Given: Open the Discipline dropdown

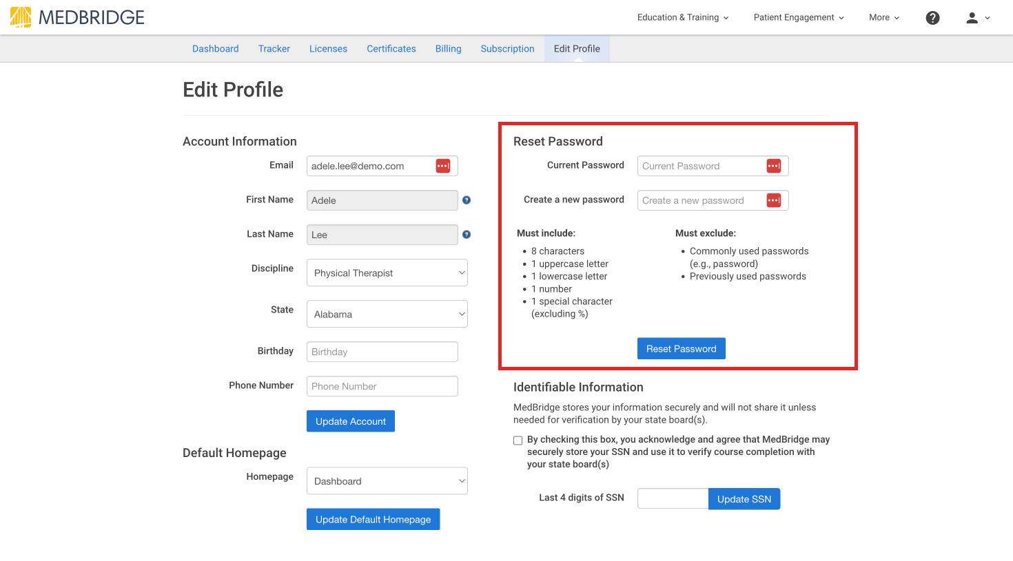Looking at the screenshot, I should 387,273.
